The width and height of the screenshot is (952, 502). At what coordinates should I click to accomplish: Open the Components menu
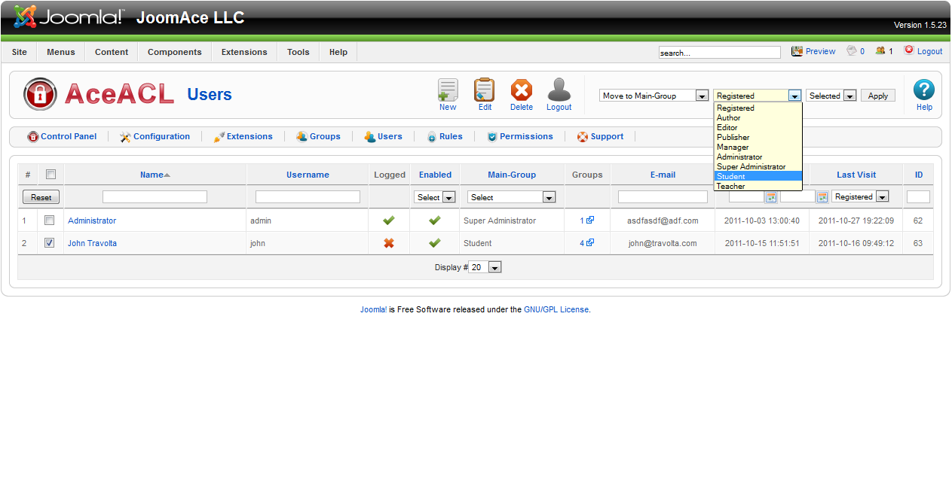pyautogui.click(x=175, y=52)
